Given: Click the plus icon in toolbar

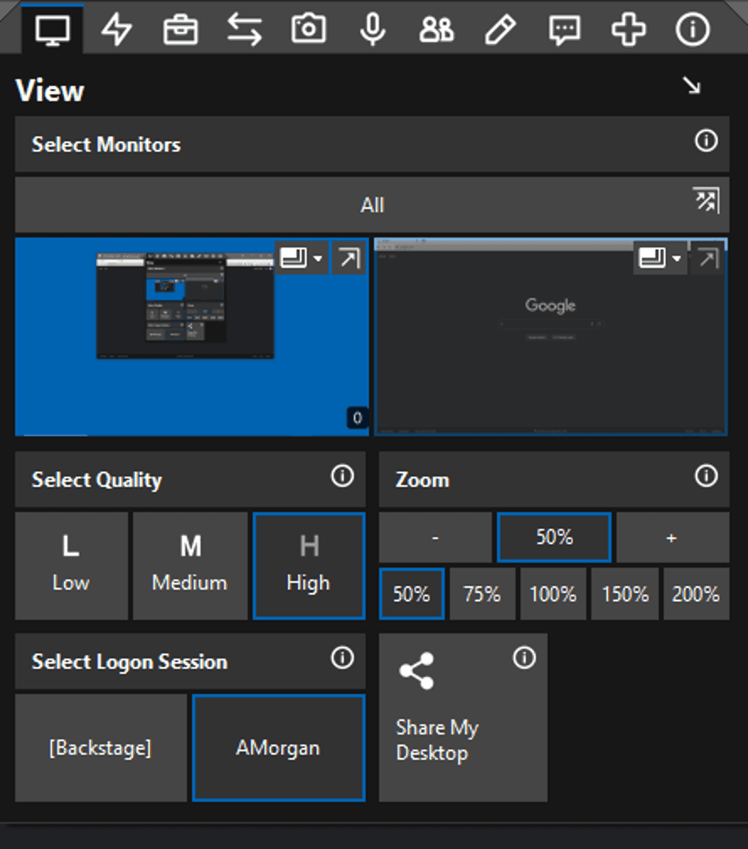Looking at the screenshot, I should coord(628,29).
